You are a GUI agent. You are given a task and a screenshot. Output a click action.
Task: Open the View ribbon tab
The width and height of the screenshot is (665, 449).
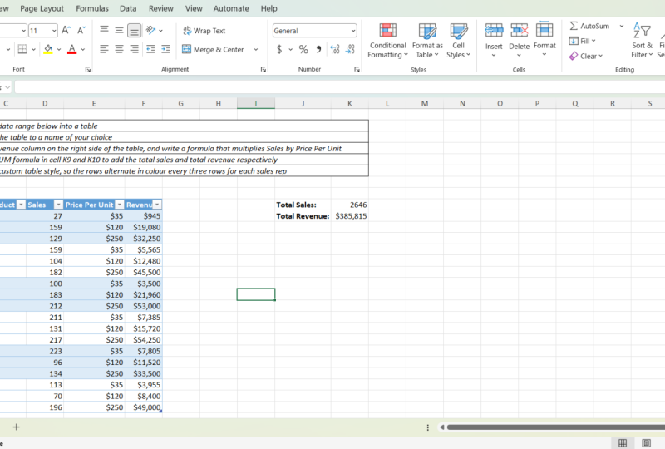pos(194,8)
